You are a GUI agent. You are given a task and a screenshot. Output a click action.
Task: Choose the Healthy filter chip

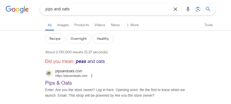[x=103, y=39]
